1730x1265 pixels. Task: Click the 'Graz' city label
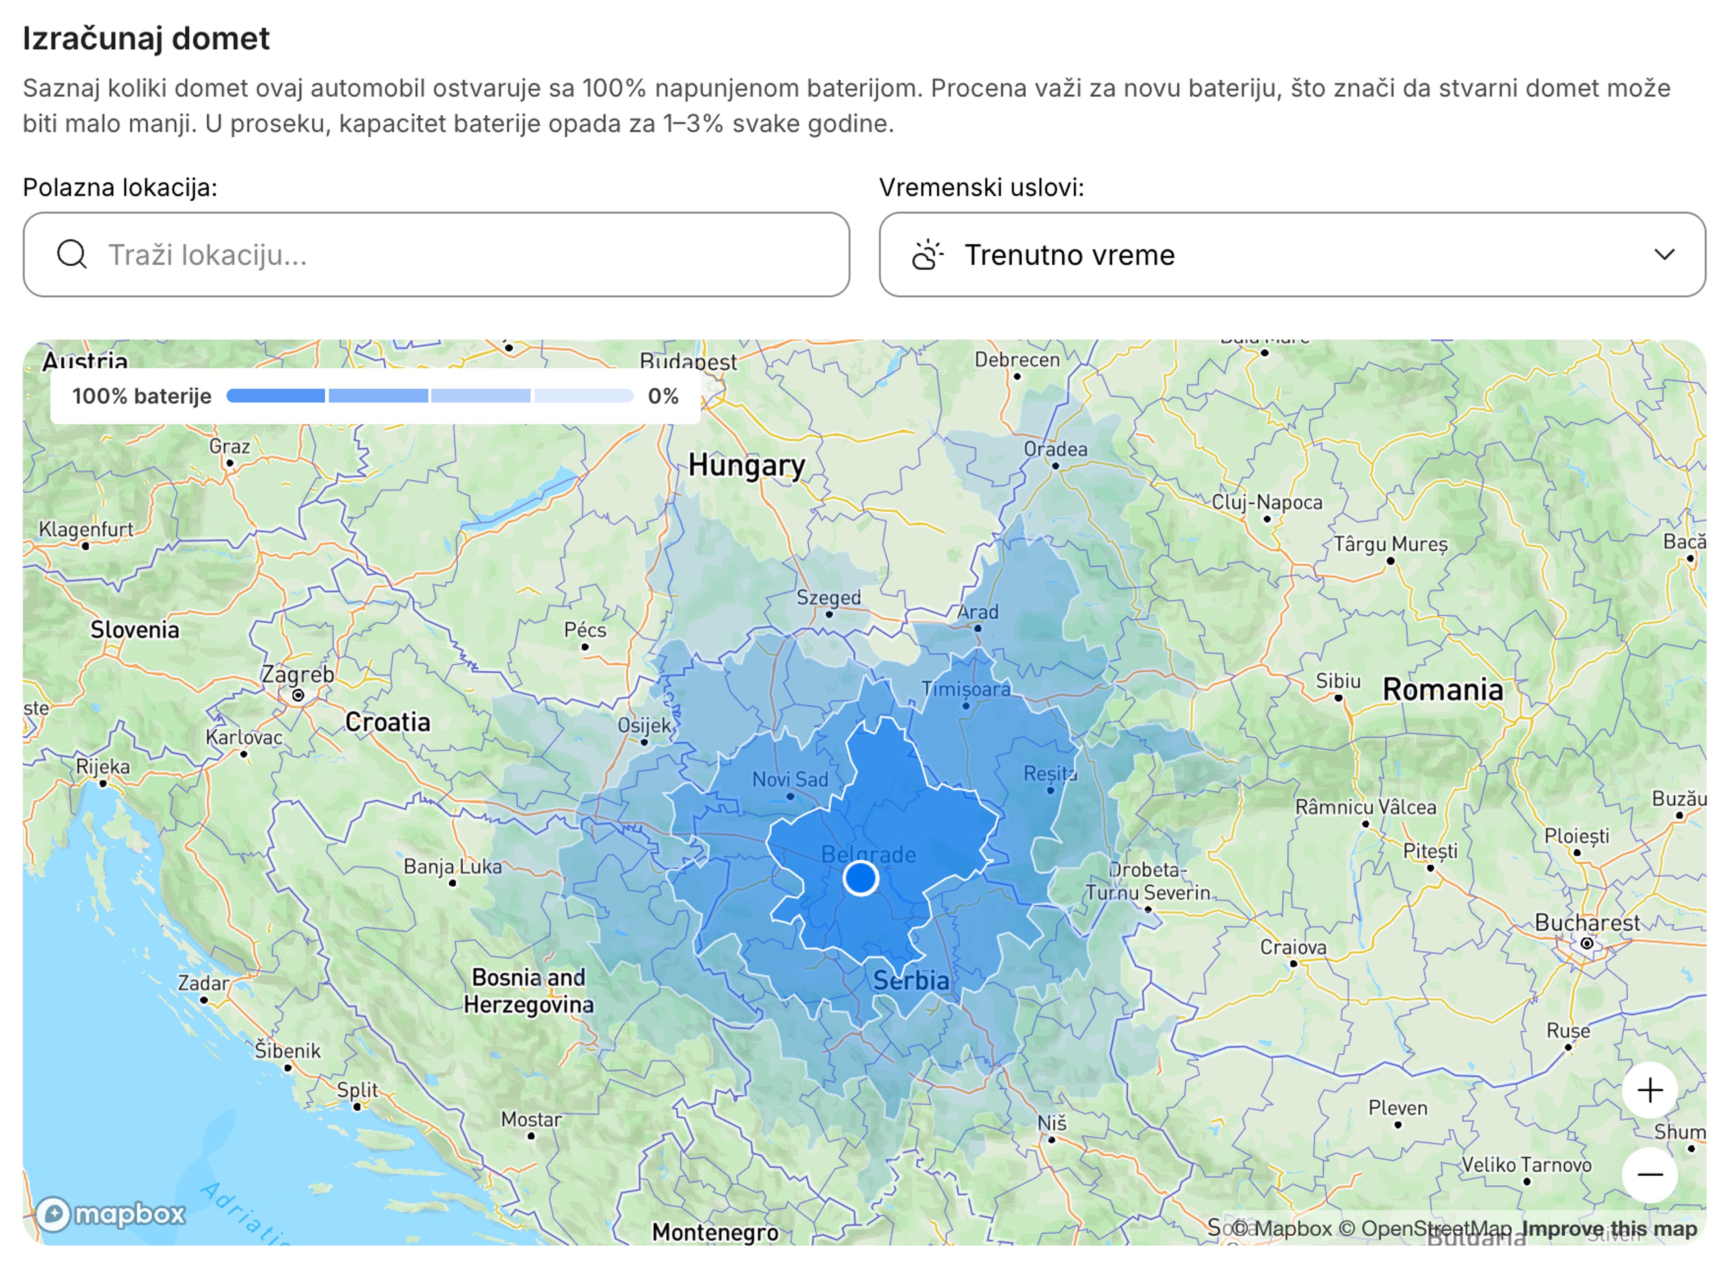230,446
